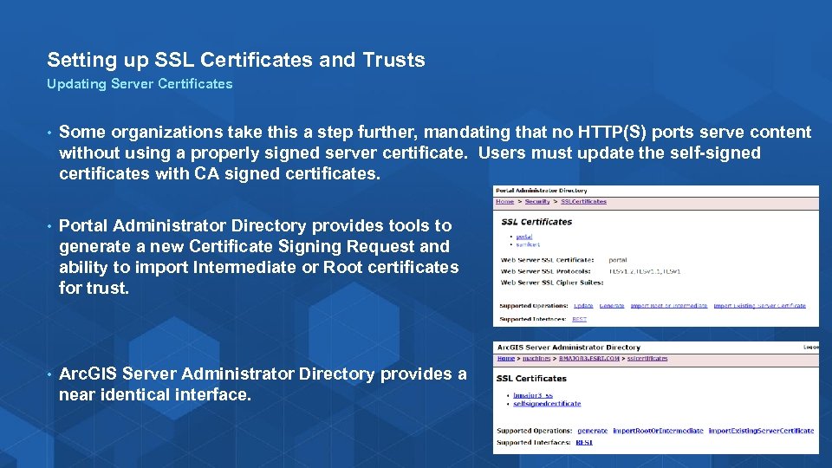The width and height of the screenshot is (832, 468).
Task: Choose the Generate operation in Portal directory
Action: 612,306
